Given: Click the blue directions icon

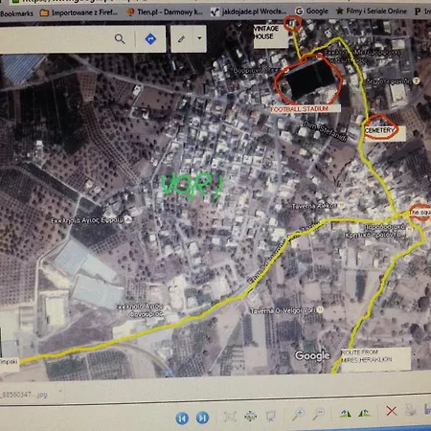Looking at the screenshot, I should 150,39.
